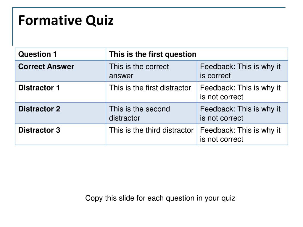
Task: Select the Formative Quiz title text
Action: coord(66,20)
